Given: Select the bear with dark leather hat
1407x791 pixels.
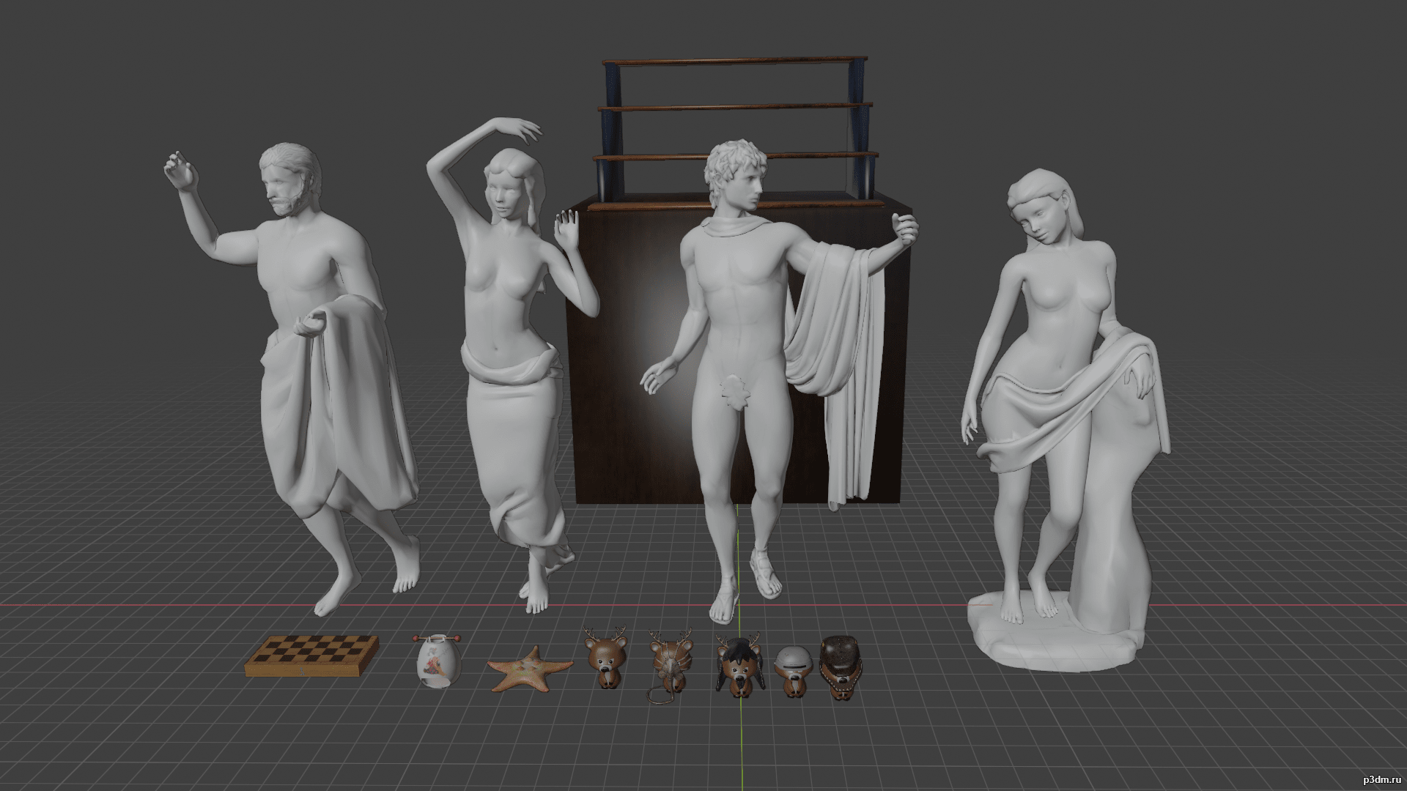Looking at the screenshot, I should click(841, 666).
